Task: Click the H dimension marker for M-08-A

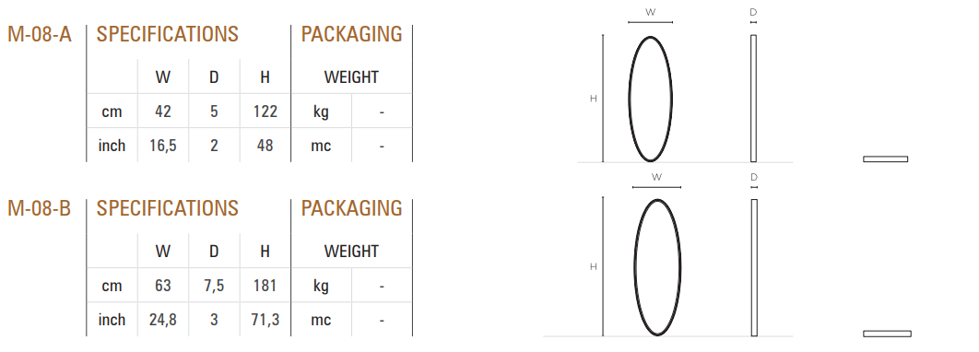Action: tap(593, 99)
